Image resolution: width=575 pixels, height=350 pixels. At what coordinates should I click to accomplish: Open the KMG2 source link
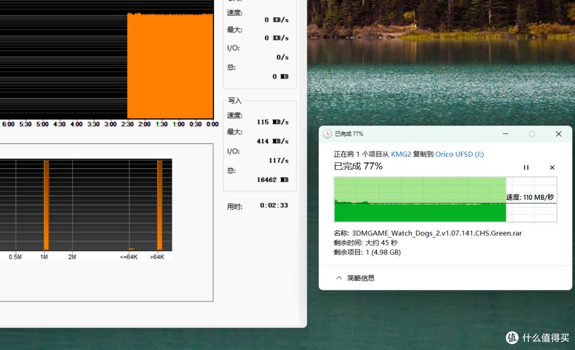401,154
